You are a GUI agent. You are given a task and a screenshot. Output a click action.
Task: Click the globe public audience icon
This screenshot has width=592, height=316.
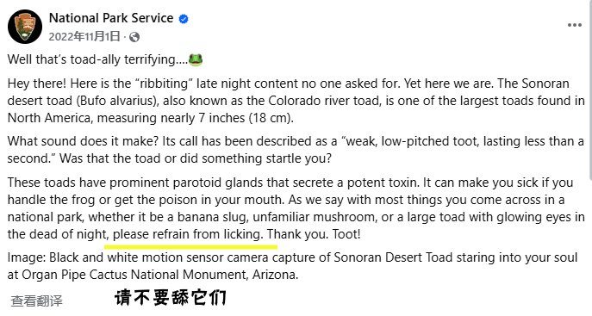134,37
